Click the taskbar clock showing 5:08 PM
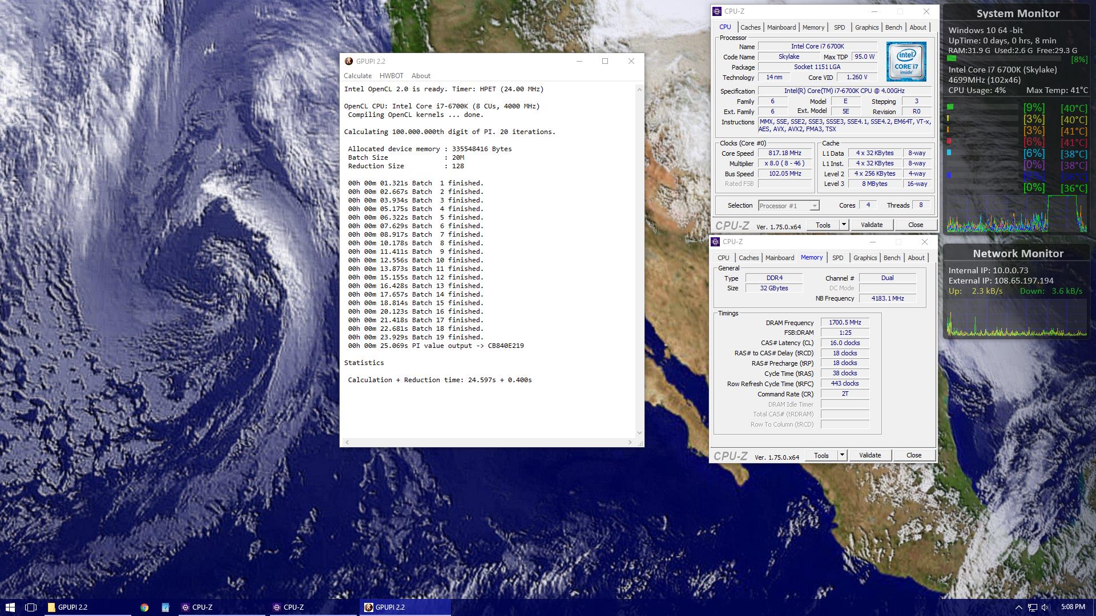The height and width of the screenshot is (616, 1096). [1073, 607]
